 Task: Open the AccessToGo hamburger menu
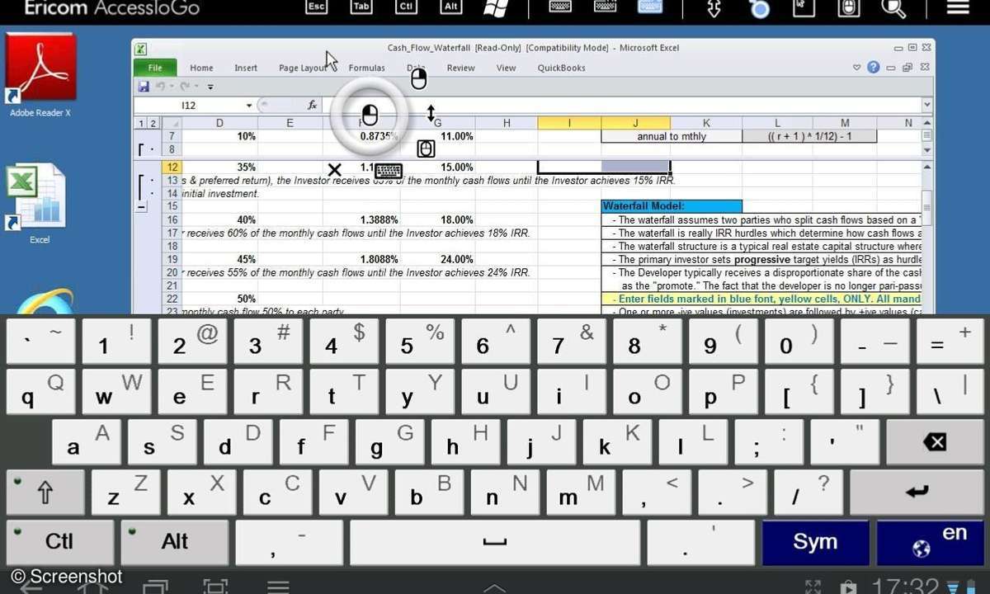click(957, 7)
